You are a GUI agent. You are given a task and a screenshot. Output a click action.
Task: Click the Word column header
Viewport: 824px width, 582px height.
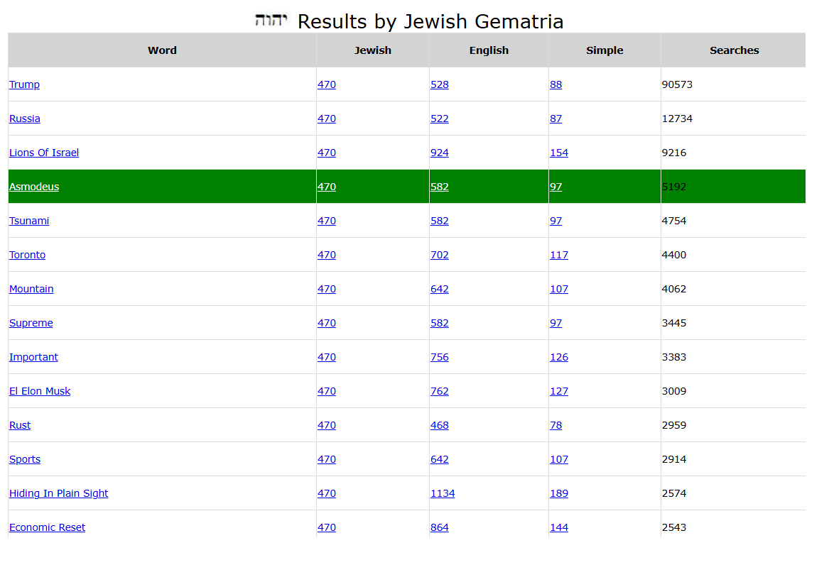point(163,50)
